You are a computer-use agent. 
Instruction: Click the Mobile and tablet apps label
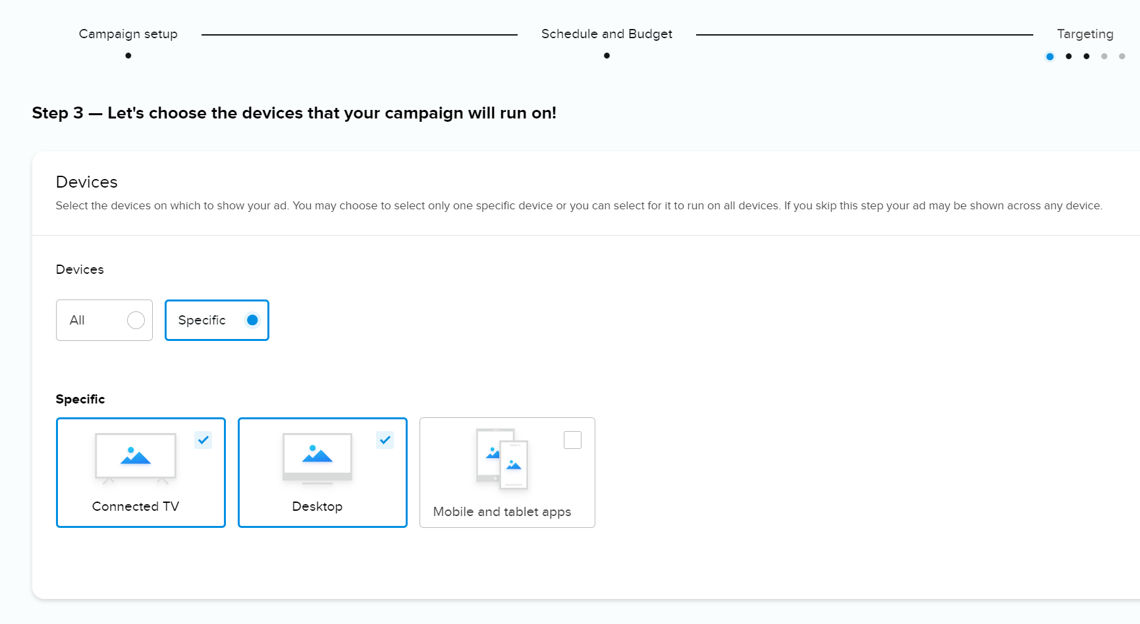pyautogui.click(x=502, y=511)
